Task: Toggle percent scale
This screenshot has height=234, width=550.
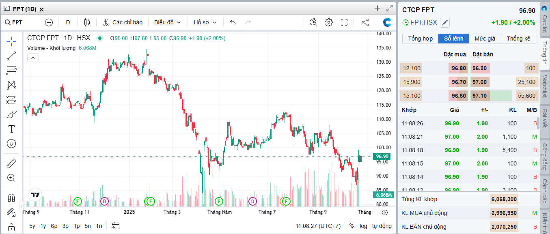Action: point(352,226)
